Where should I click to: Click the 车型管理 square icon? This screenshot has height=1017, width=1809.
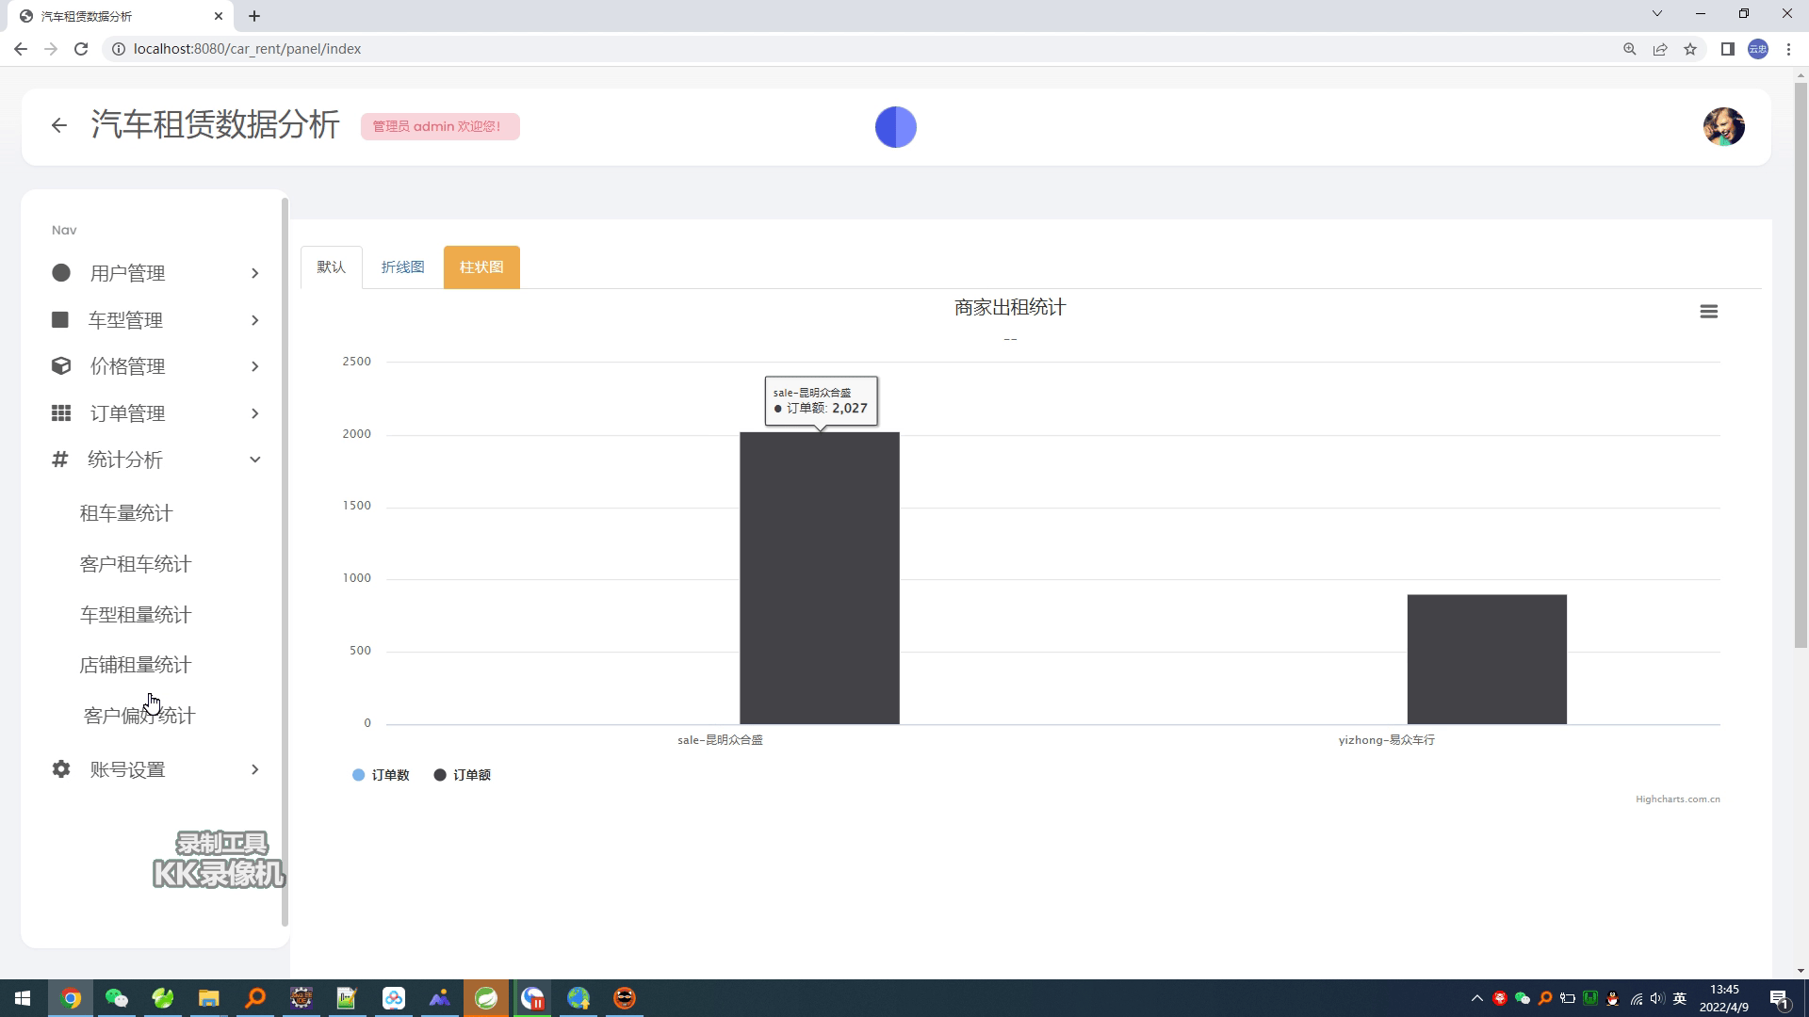coord(60,320)
